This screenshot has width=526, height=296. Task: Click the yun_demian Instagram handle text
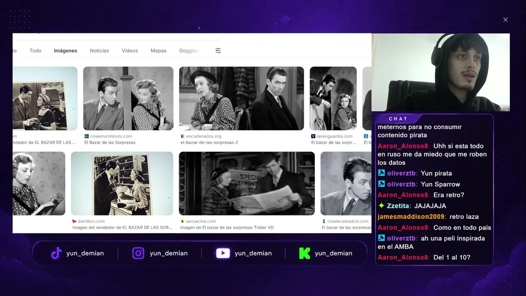pyautogui.click(x=168, y=253)
